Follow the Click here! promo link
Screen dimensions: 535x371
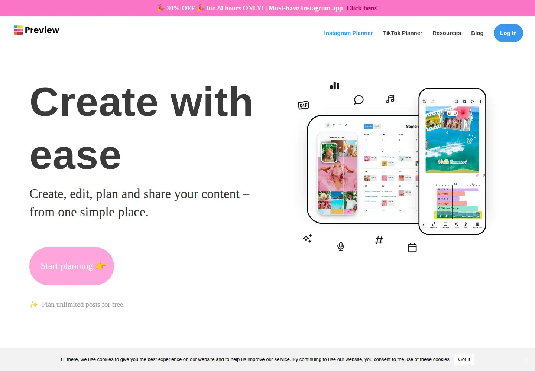(362, 8)
